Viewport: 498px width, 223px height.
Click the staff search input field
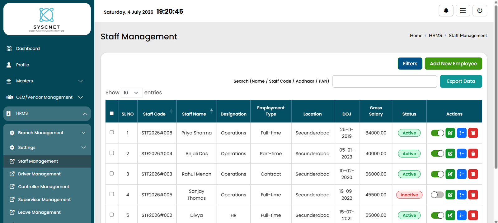pyautogui.click(x=385, y=81)
